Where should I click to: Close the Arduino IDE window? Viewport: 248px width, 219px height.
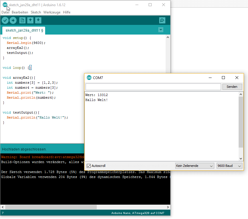164,5
